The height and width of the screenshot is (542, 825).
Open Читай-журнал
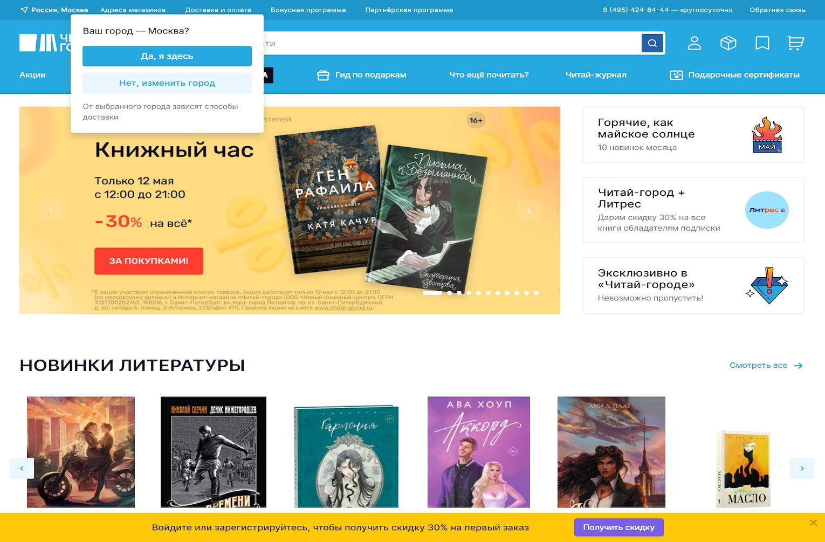coord(596,75)
